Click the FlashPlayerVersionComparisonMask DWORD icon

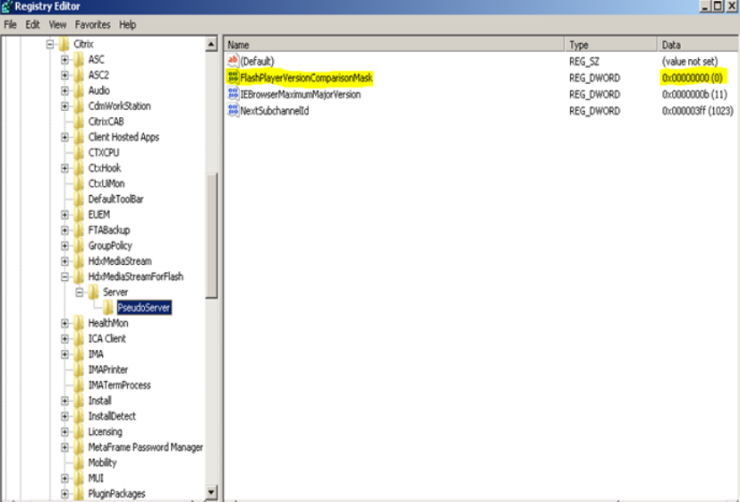point(233,77)
